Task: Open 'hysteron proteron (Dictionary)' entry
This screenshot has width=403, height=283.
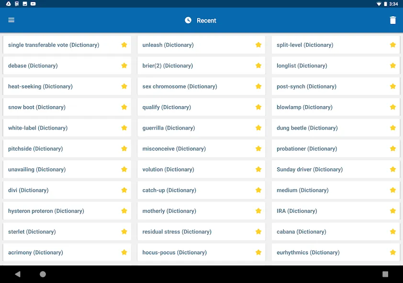Action: tap(67, 211)
